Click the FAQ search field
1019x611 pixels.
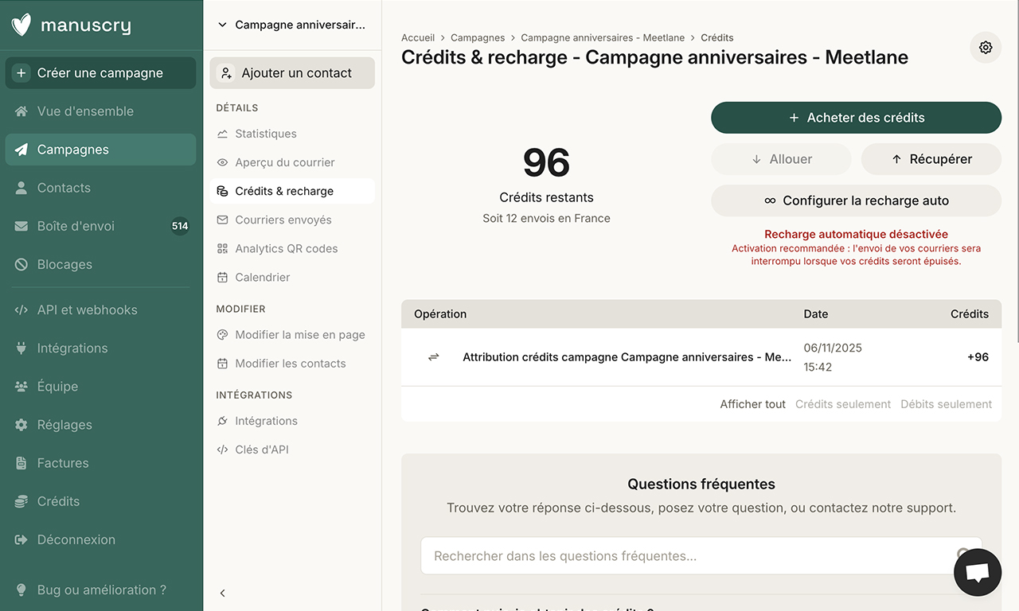pos(701,555)
